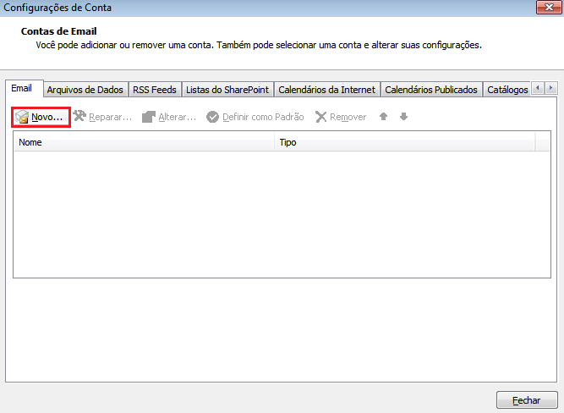Screen dimensions: 564x413
Task: Select the Email tab
Action: pyautogui.click(x=25, y=89)
